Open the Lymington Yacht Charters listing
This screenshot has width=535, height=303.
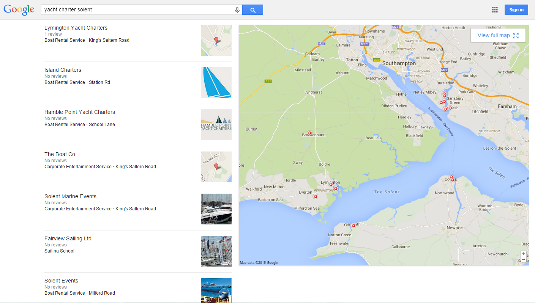[76, 28]
